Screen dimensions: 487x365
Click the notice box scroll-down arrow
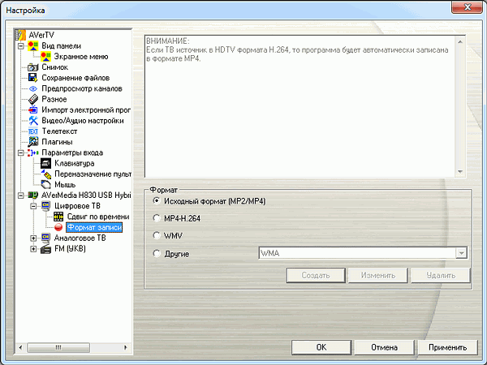[x=460, y=172]
